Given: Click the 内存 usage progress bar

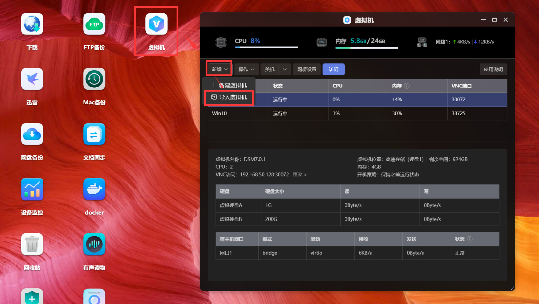Looking at the screenshot, I should (x=367, y=48).
